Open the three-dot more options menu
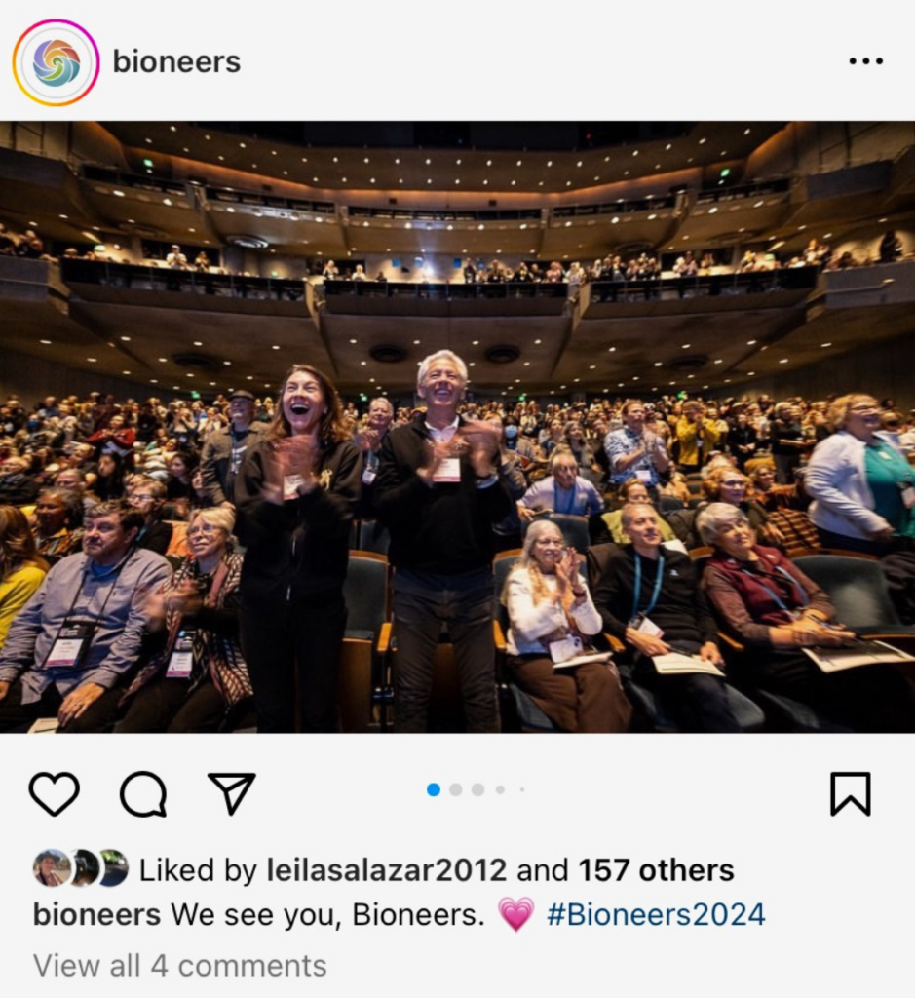 (x=866, y=61)
